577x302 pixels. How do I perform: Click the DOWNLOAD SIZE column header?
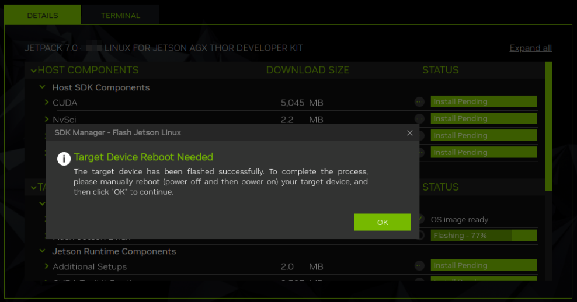[308, 70]
